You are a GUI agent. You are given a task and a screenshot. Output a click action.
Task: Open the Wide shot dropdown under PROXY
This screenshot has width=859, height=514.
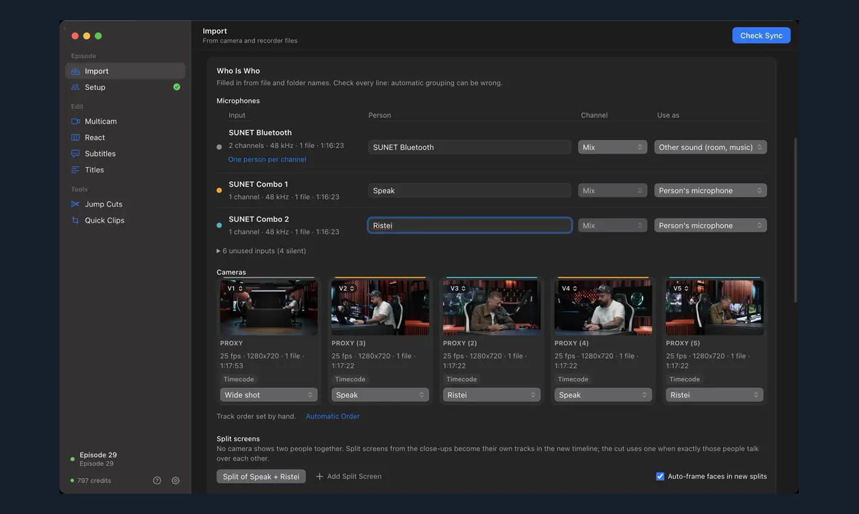click(269, 395)
